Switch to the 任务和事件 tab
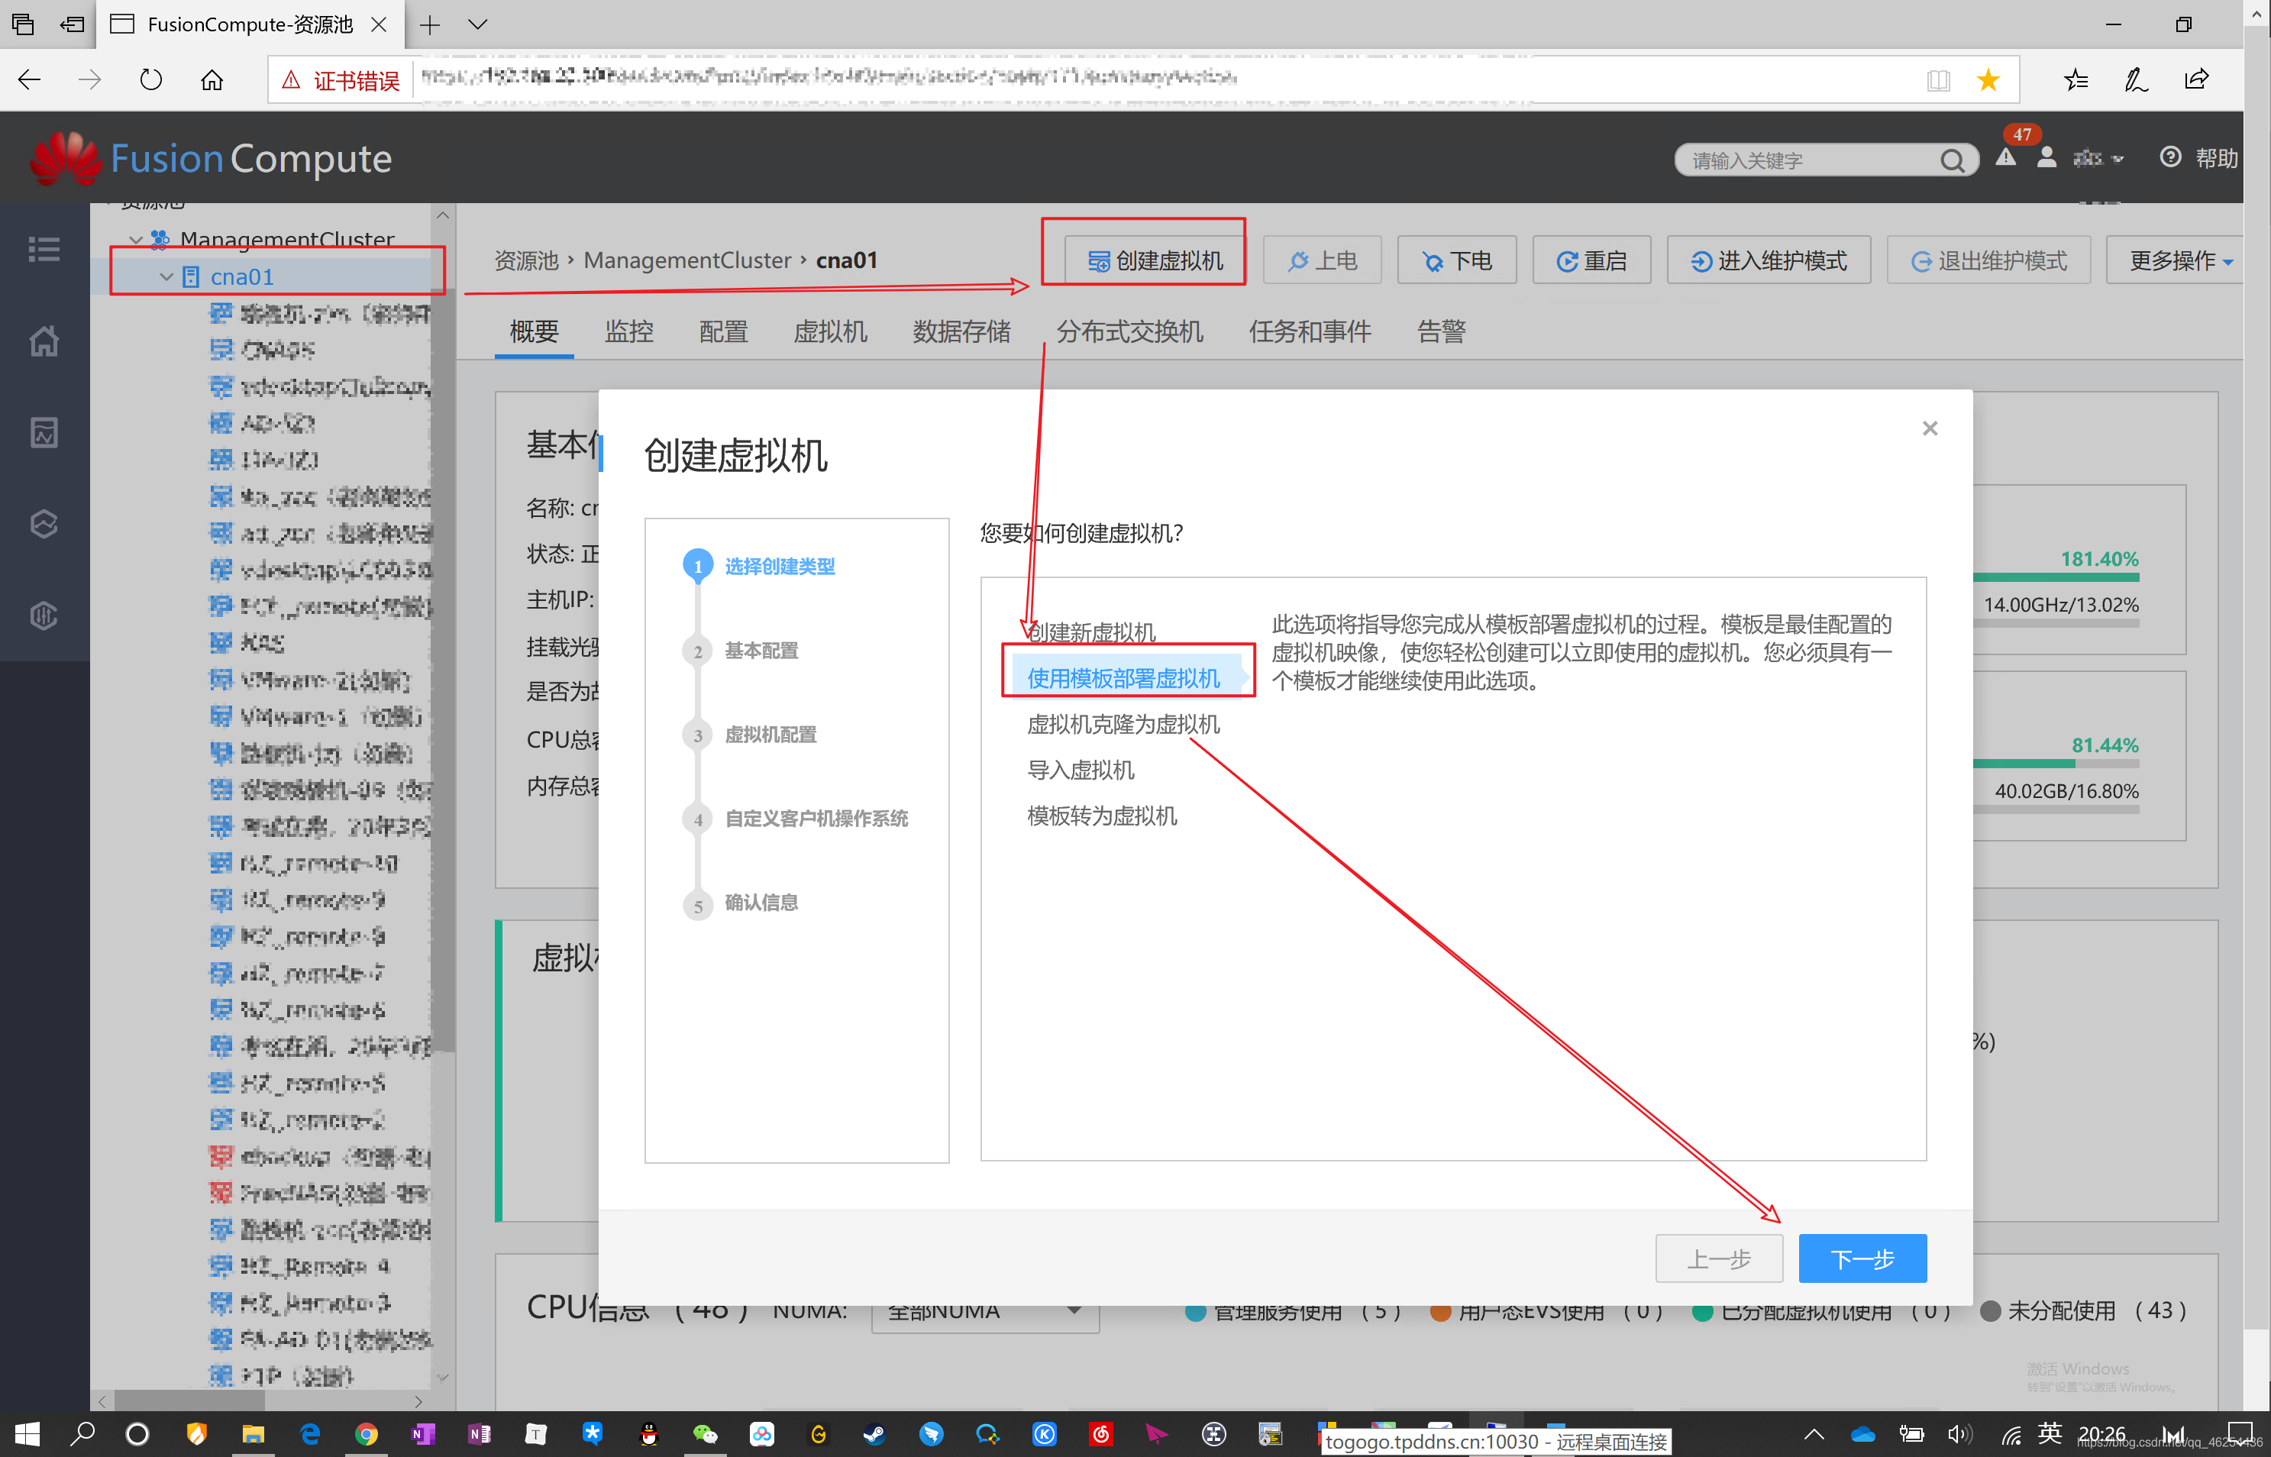Viewport: 2271px width, 1457px height. [1309, 331]
